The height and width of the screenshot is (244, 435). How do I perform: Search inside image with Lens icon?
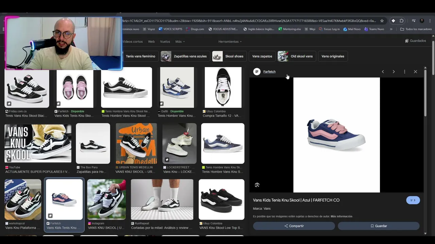click(x=257, y=185)
